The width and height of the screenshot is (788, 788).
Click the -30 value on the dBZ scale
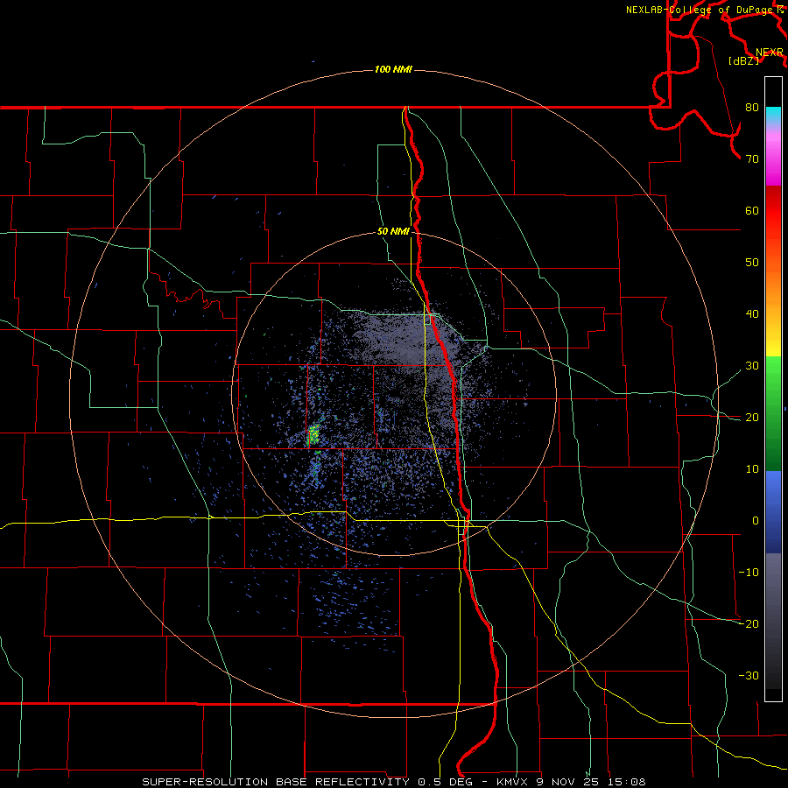click(749, 676)
